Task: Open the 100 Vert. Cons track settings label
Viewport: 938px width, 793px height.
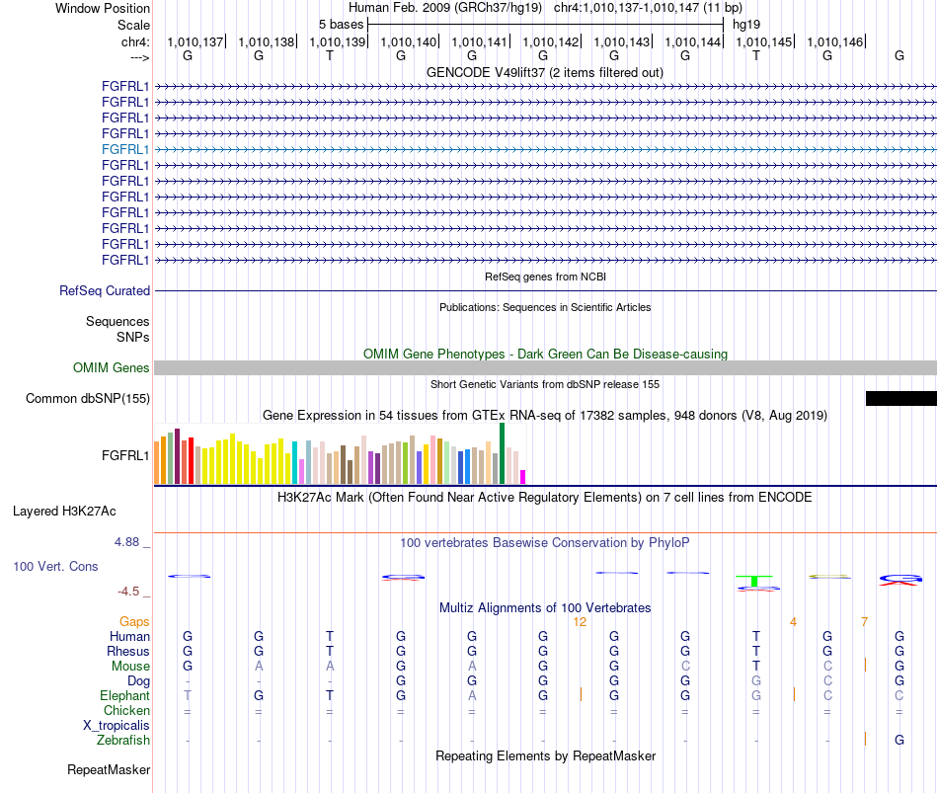Action: click(x=55, y=566)
